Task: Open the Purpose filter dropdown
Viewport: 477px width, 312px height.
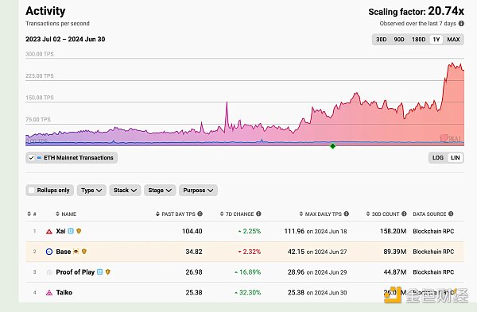Action: click(198, 191)
